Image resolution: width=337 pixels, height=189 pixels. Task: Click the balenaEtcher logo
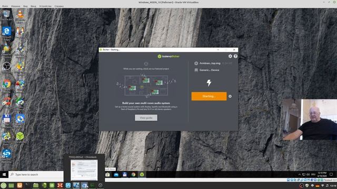click(x=168, y=56)
